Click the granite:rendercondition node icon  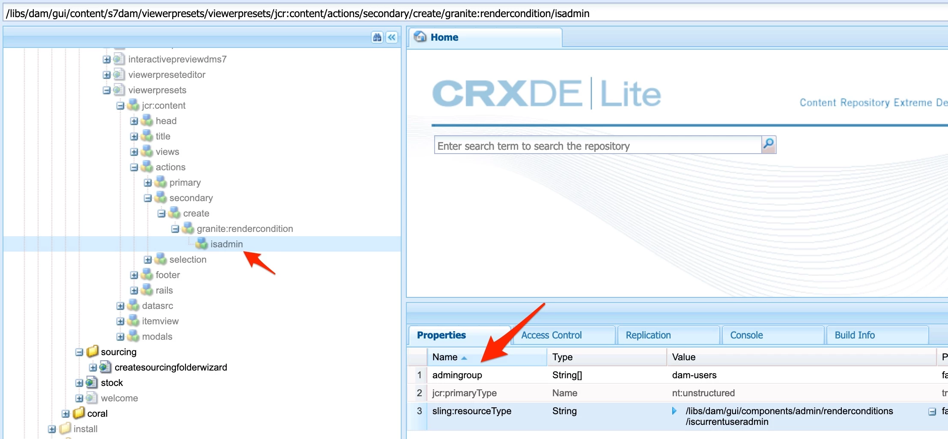click(188, 228)
